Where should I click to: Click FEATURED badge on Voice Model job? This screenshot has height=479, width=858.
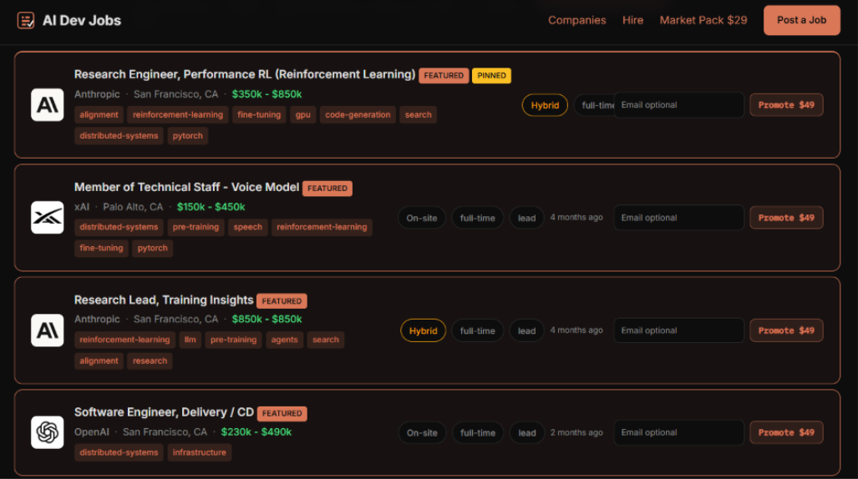point(327,188)
